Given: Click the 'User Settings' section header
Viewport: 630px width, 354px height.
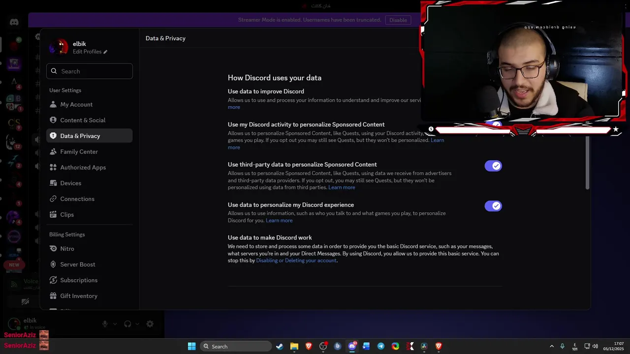Looking at the screenshot, I should coord(65,90).
